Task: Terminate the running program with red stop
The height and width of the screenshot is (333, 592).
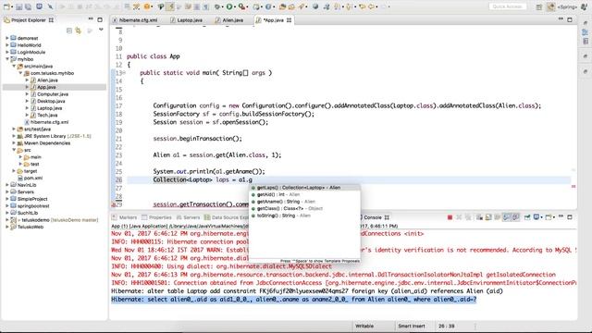Action: (x=450, y=217)
